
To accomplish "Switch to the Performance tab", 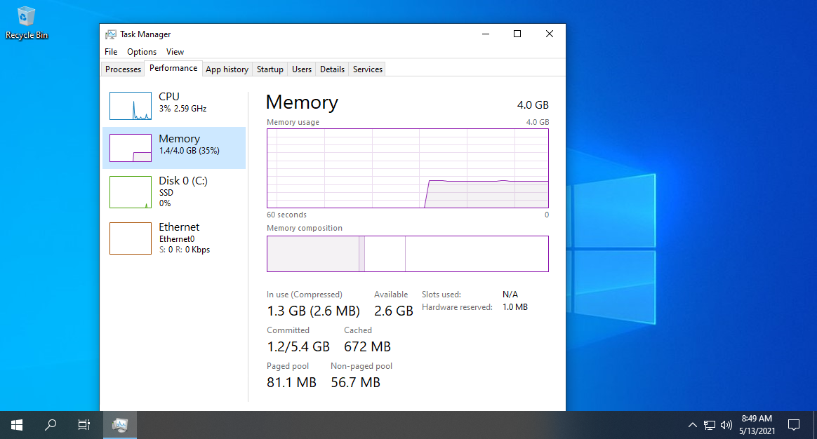I will [x=173, y=68].
